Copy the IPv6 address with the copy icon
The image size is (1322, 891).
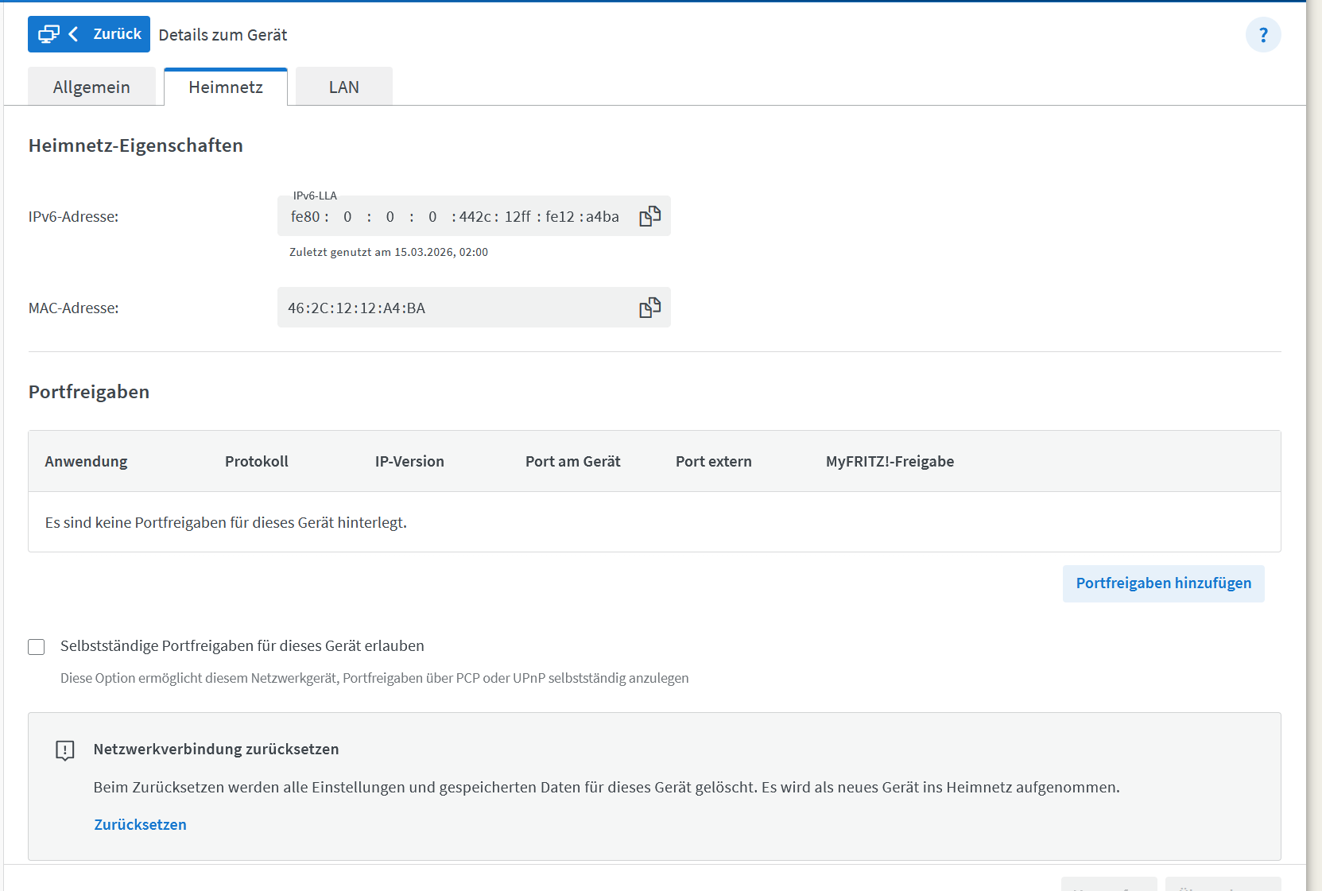649,216
